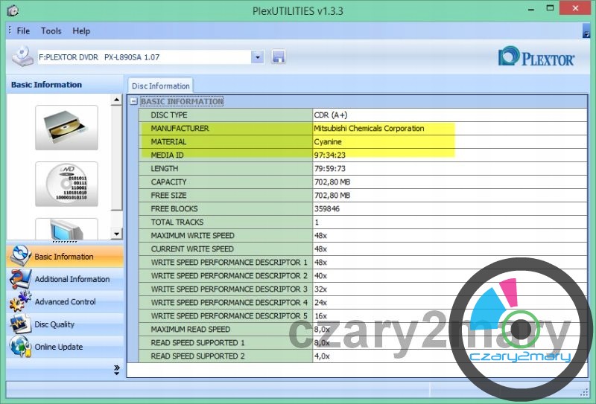The height and width of the screenshot is (404, 596).
Task: Click the PlexUTILITIES app icon in title bar
Action: (x=10, y=10)
